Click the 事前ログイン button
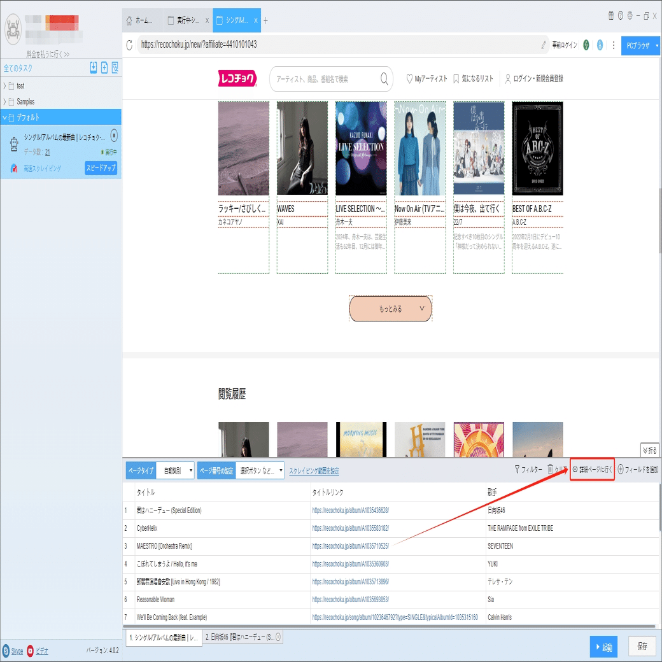This screenshot has width=662, height=662. point(565,45)
